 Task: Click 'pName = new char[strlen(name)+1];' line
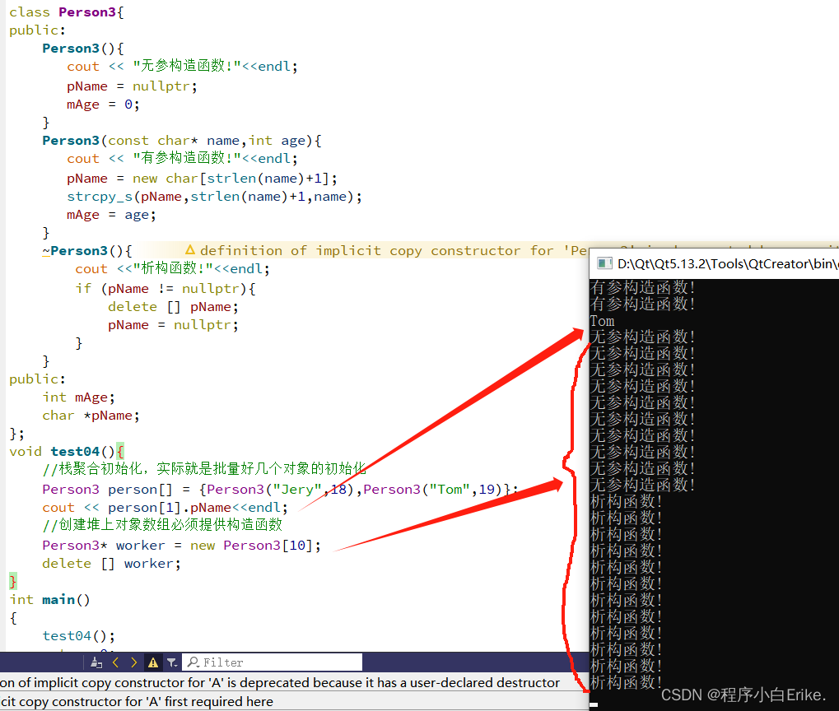click(202, 178)
